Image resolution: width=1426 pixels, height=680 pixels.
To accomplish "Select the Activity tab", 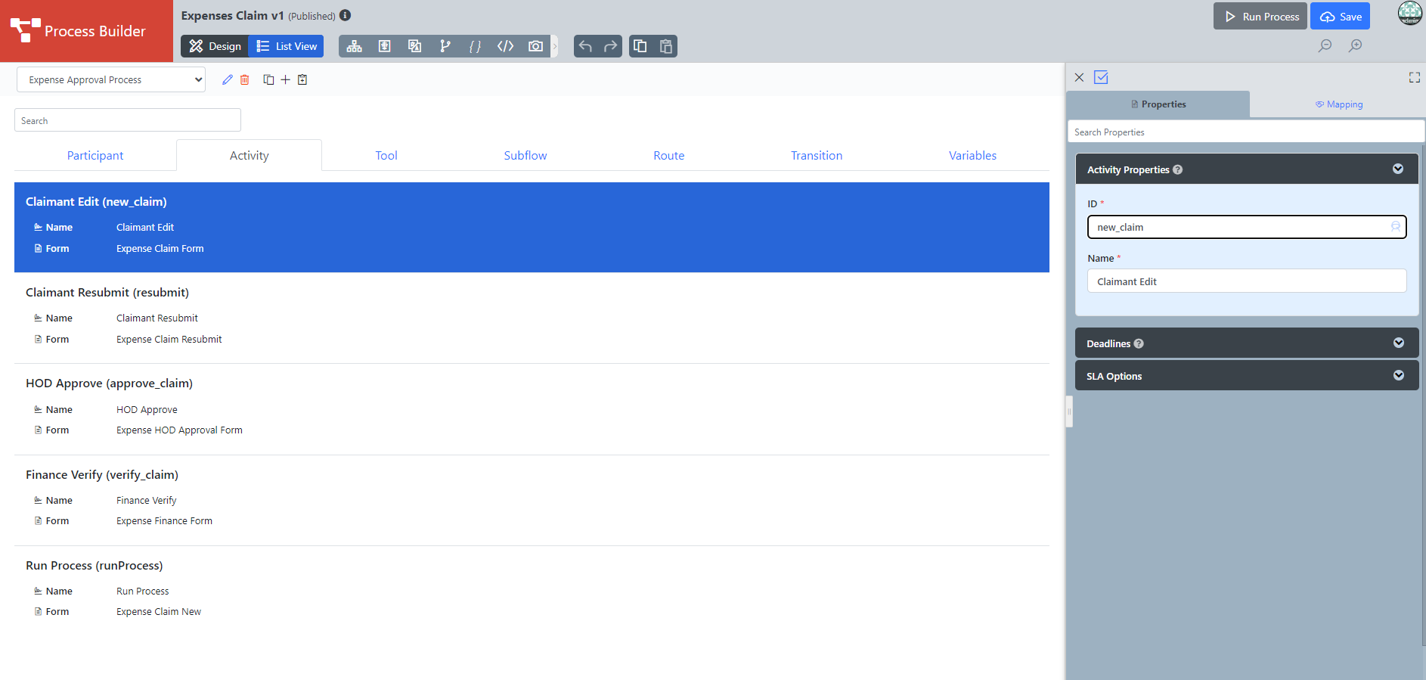I will click(249, 156).
